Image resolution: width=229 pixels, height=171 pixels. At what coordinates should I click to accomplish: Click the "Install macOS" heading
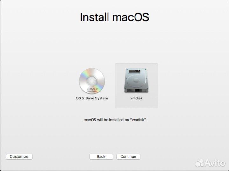(114, 17)
